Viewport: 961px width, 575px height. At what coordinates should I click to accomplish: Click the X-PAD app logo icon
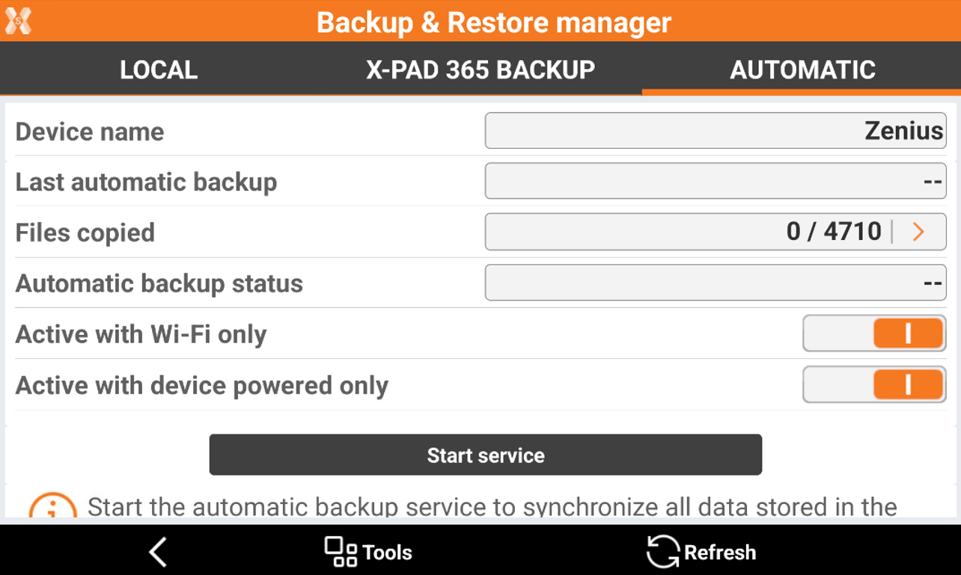tap(18, 20)
